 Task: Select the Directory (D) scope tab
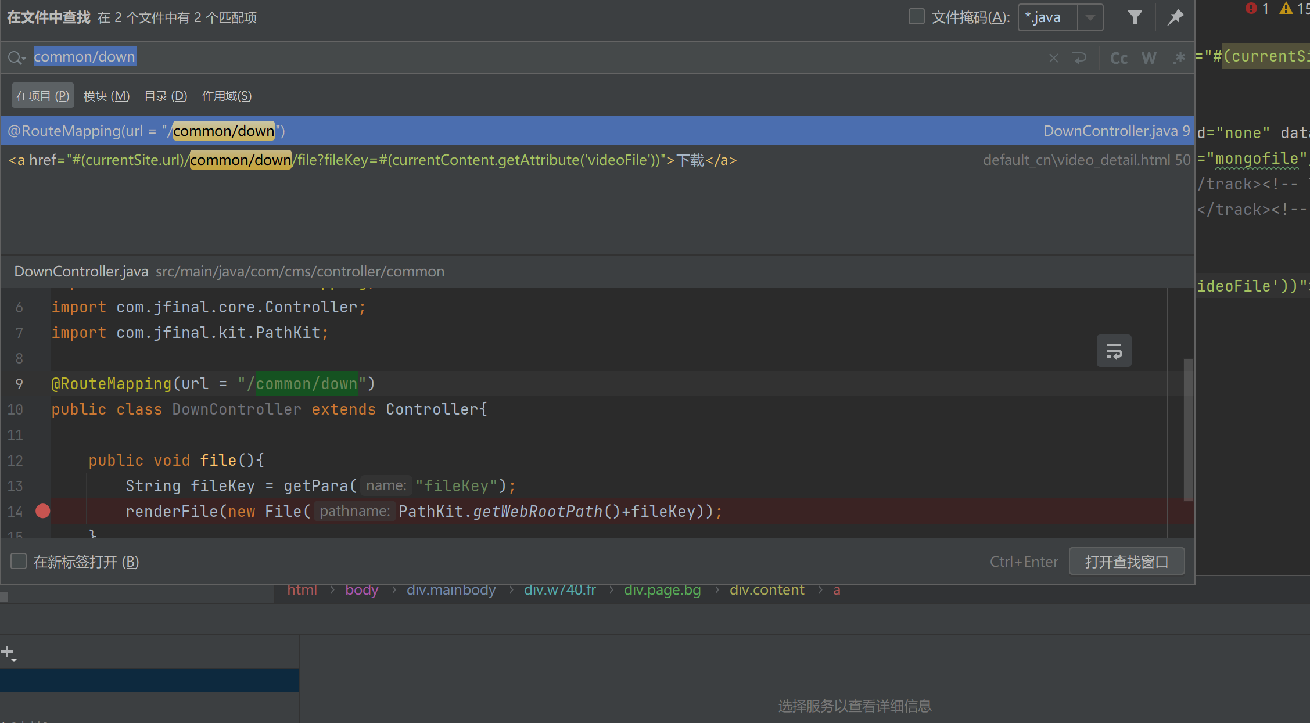(166, 96)
